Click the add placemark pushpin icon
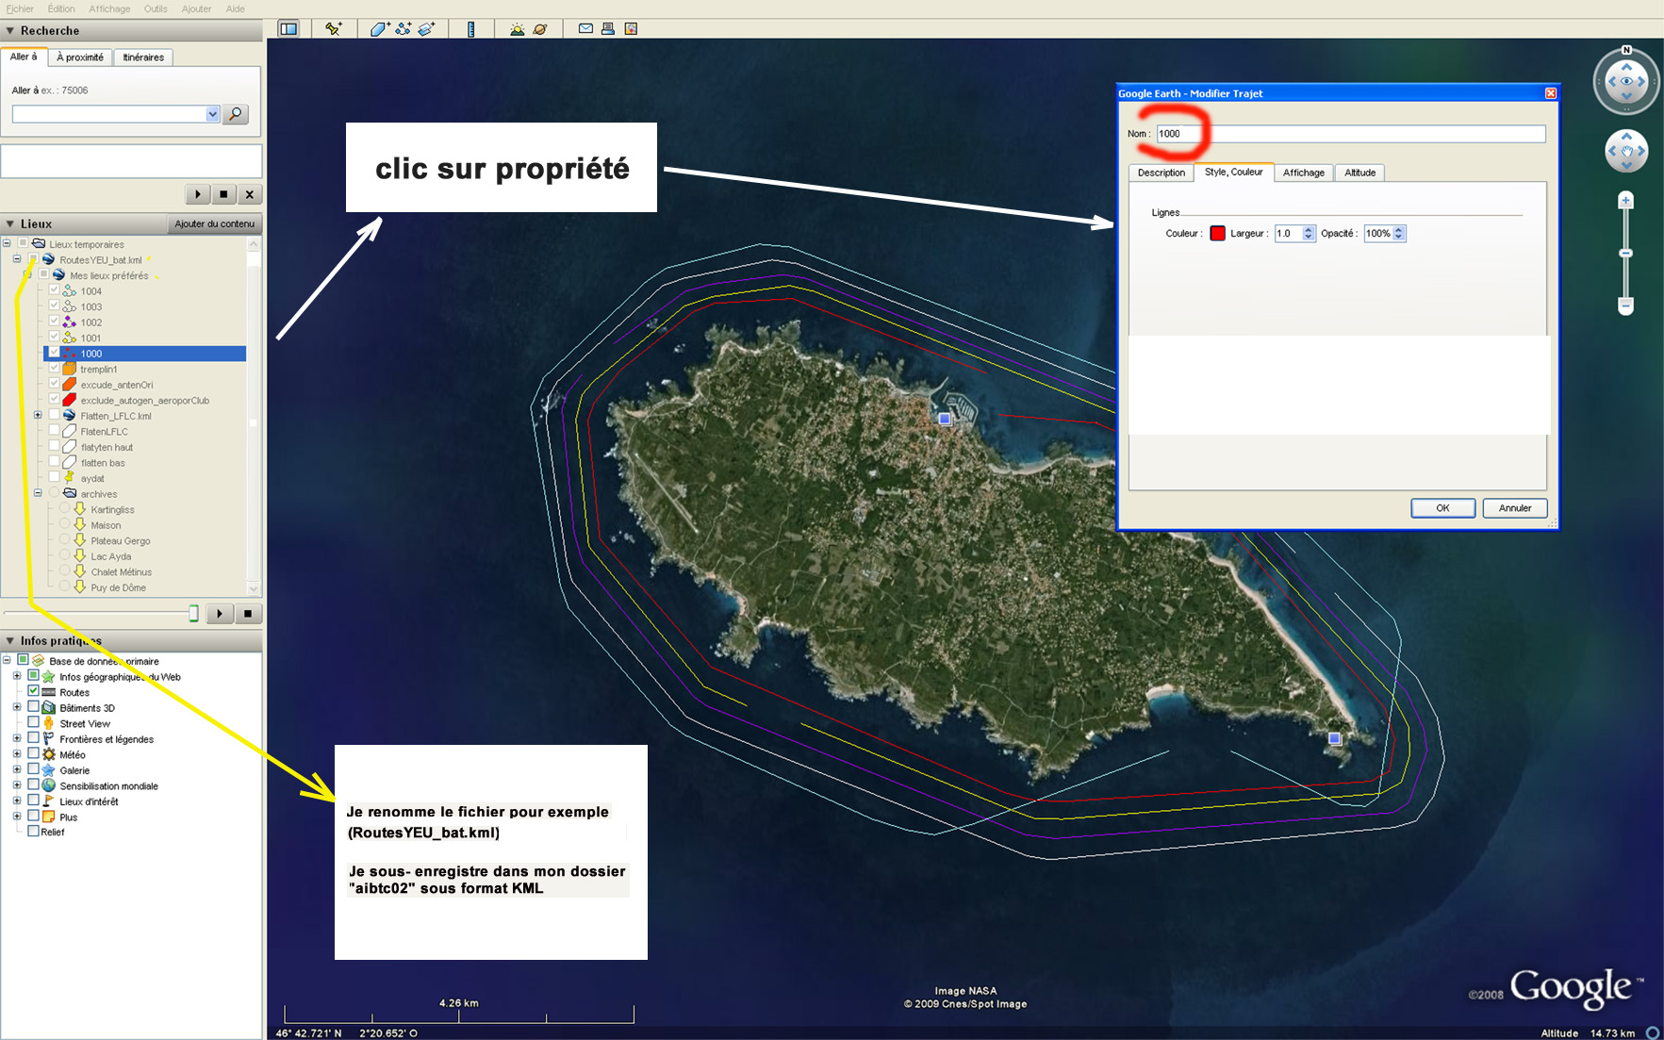This screenshot has width=1664, height=1040. point(333,29)
